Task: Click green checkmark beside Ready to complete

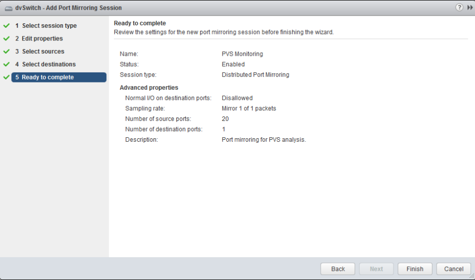Action: coord(7,77)
